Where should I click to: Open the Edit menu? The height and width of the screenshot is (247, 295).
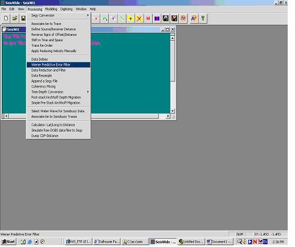click(x=12, y=9)
